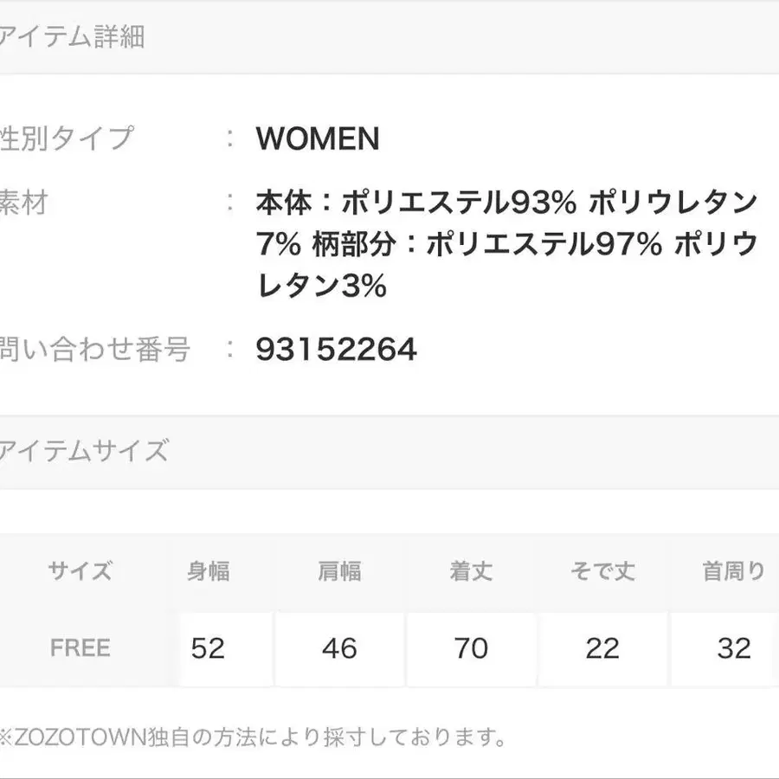
Task: Click the 肩幅 value 46 cell
Action: (339, 648)
